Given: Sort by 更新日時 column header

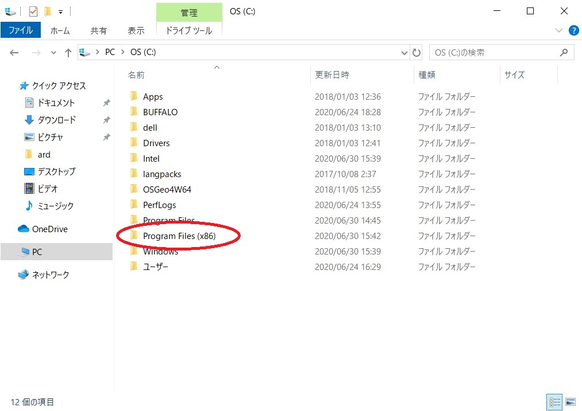Looking at the screenshot, I should click(332, 75).
